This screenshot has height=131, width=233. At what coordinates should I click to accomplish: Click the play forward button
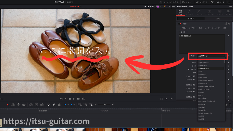pyautogui.click(x=74, y=99)
